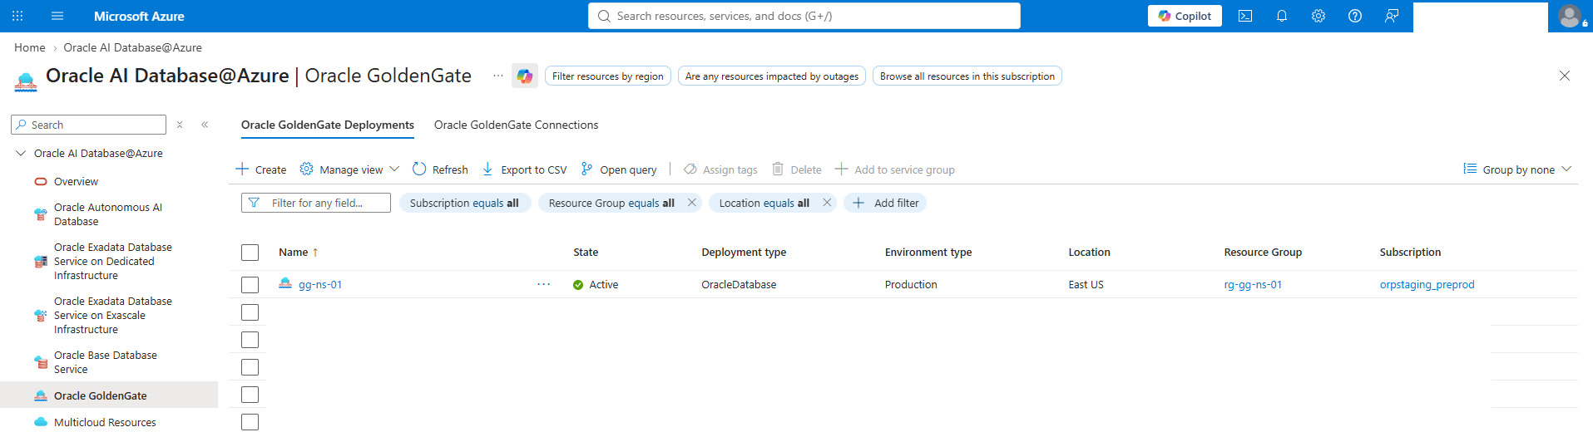The image size is (1593, 432).
Task: Open the Help question mark menu
Action: [1355, 16]
